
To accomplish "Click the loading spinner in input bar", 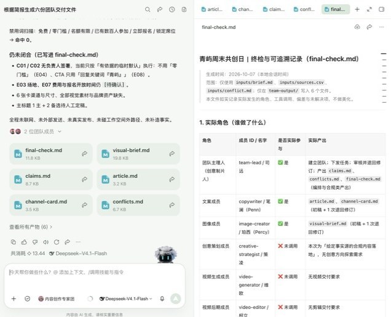I will click(90, 299).
